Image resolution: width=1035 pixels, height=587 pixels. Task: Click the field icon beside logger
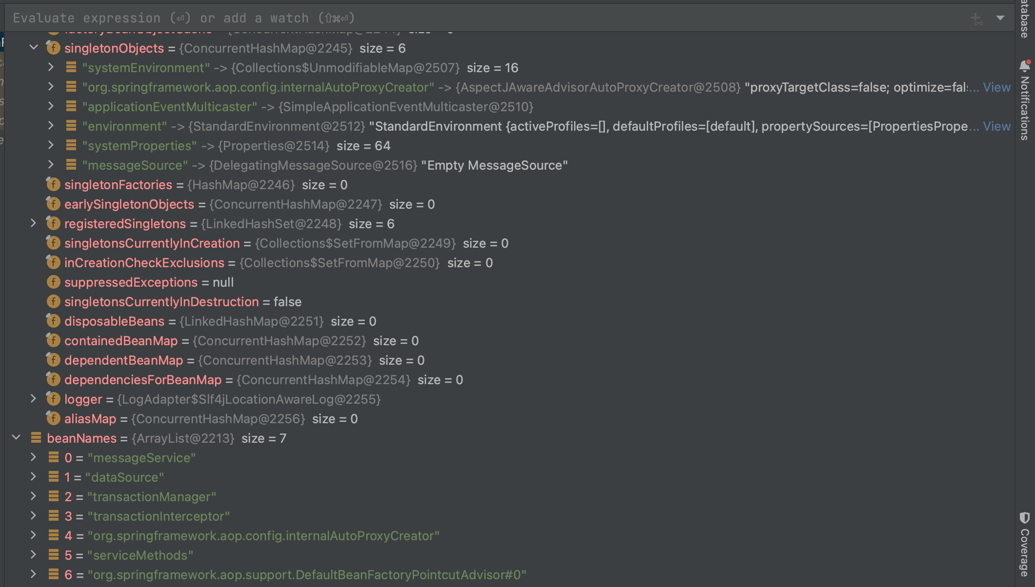53,399
